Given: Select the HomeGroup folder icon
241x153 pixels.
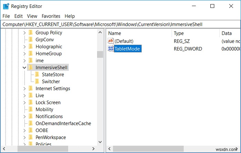Looking at the screenshot, I should pyautogui.click(x=31, y=54).
